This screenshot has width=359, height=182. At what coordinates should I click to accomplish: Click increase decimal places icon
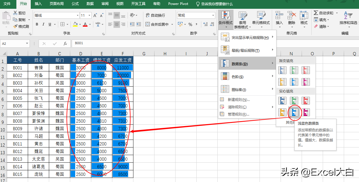click(205, 24)
